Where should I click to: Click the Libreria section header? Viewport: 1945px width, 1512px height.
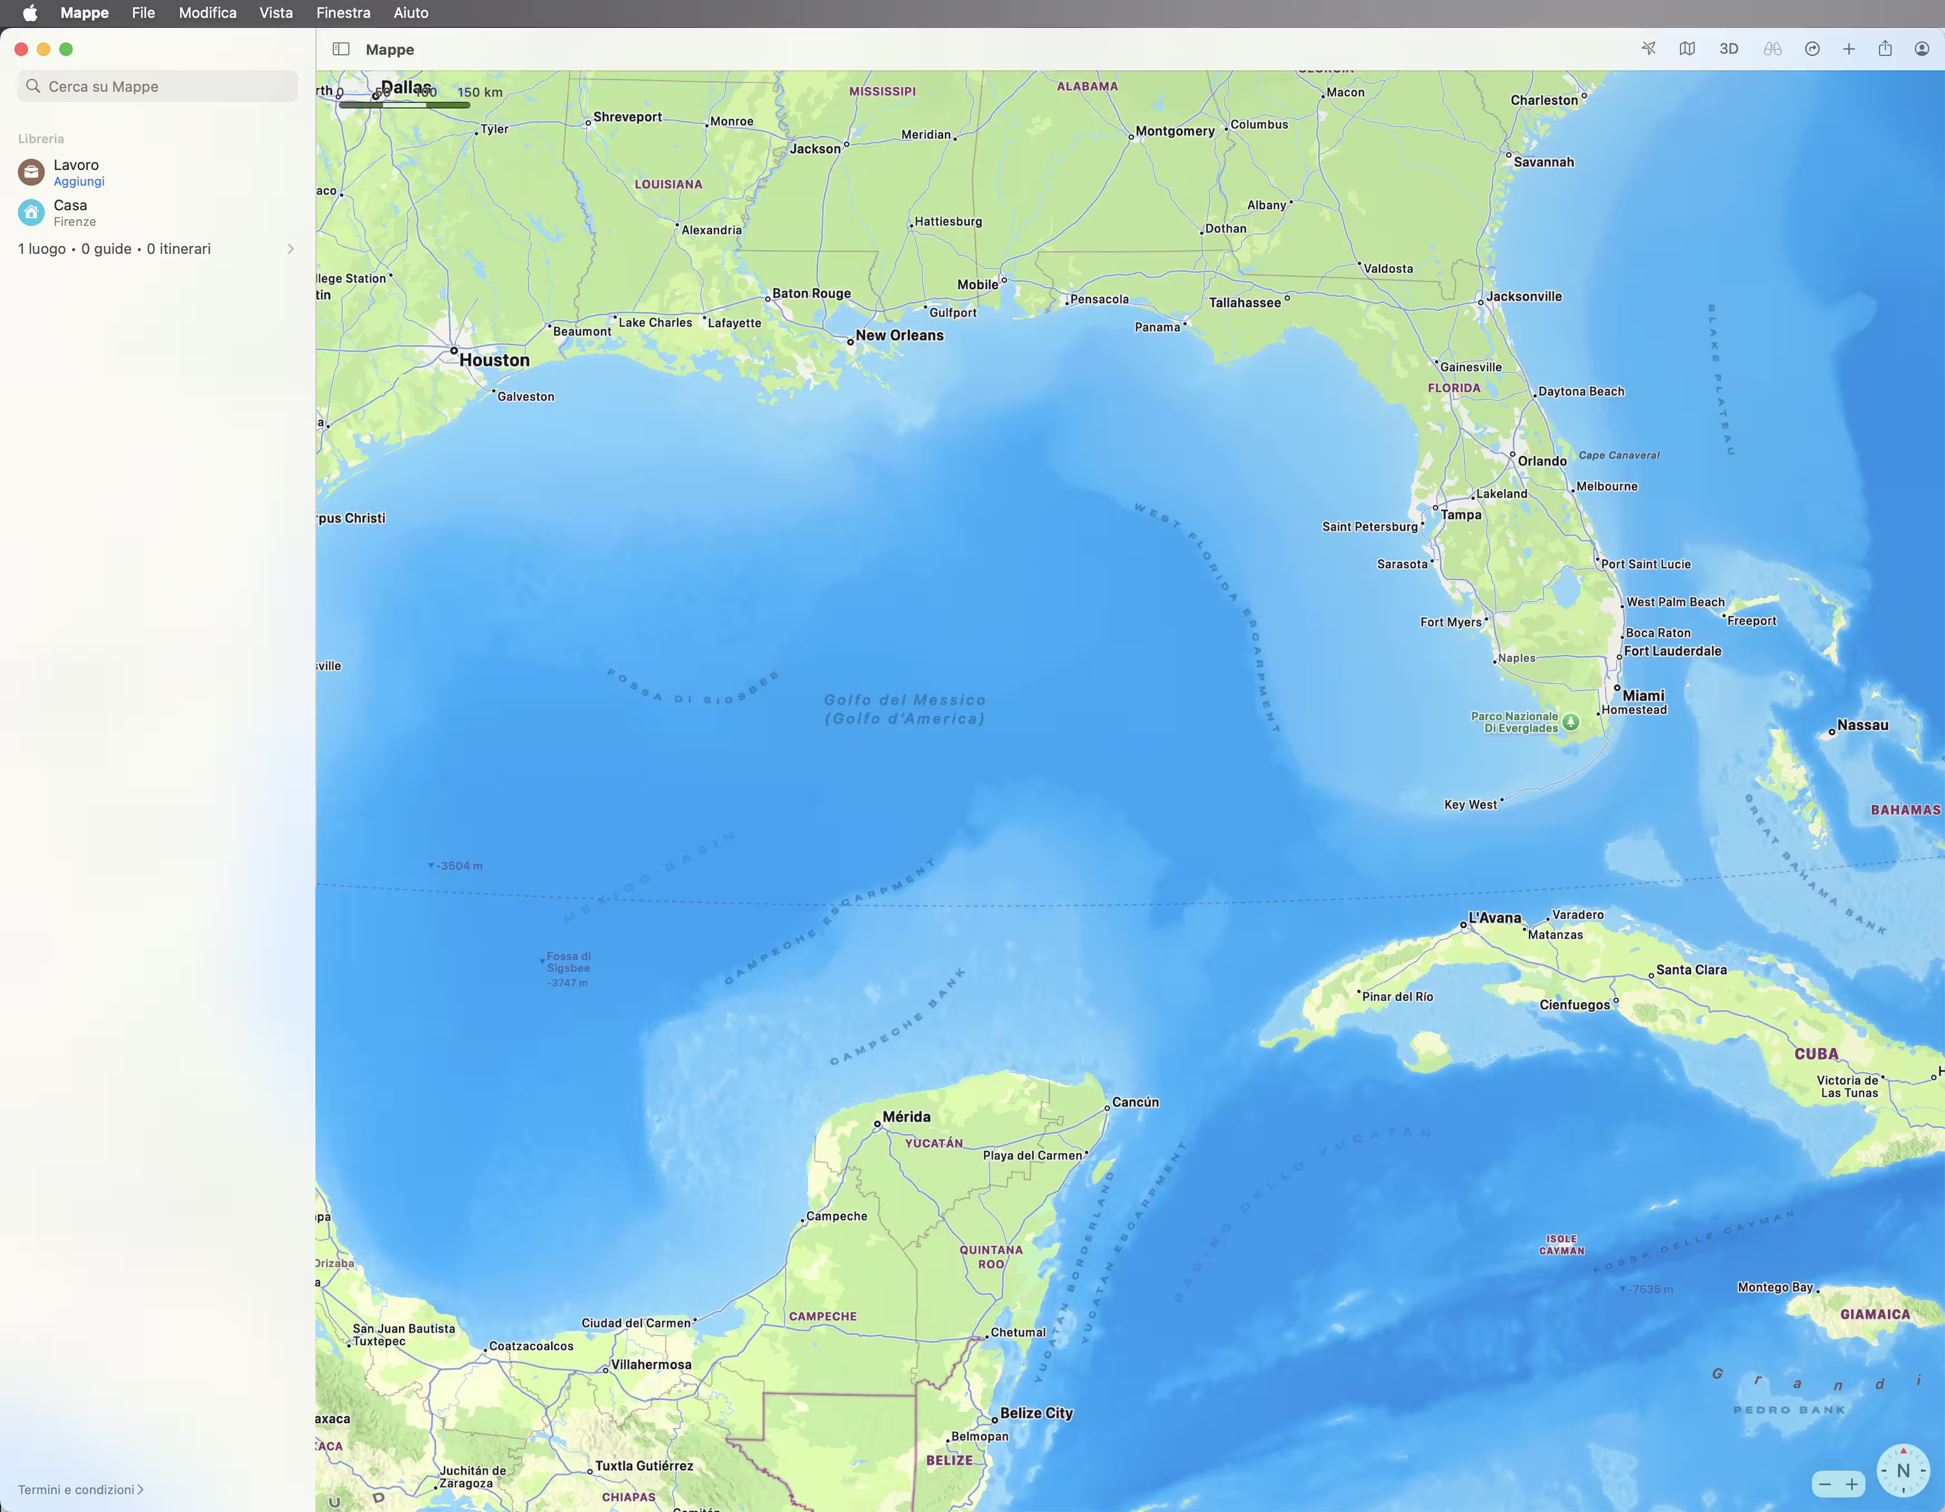pyautogui.click(x=41, y=139)
